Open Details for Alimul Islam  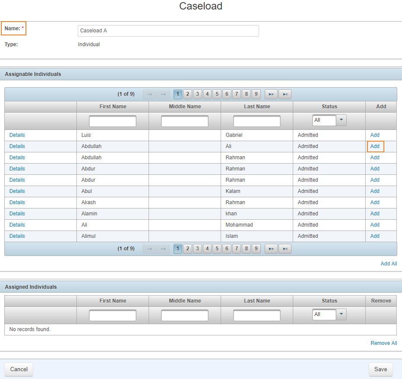coord(17,236)
